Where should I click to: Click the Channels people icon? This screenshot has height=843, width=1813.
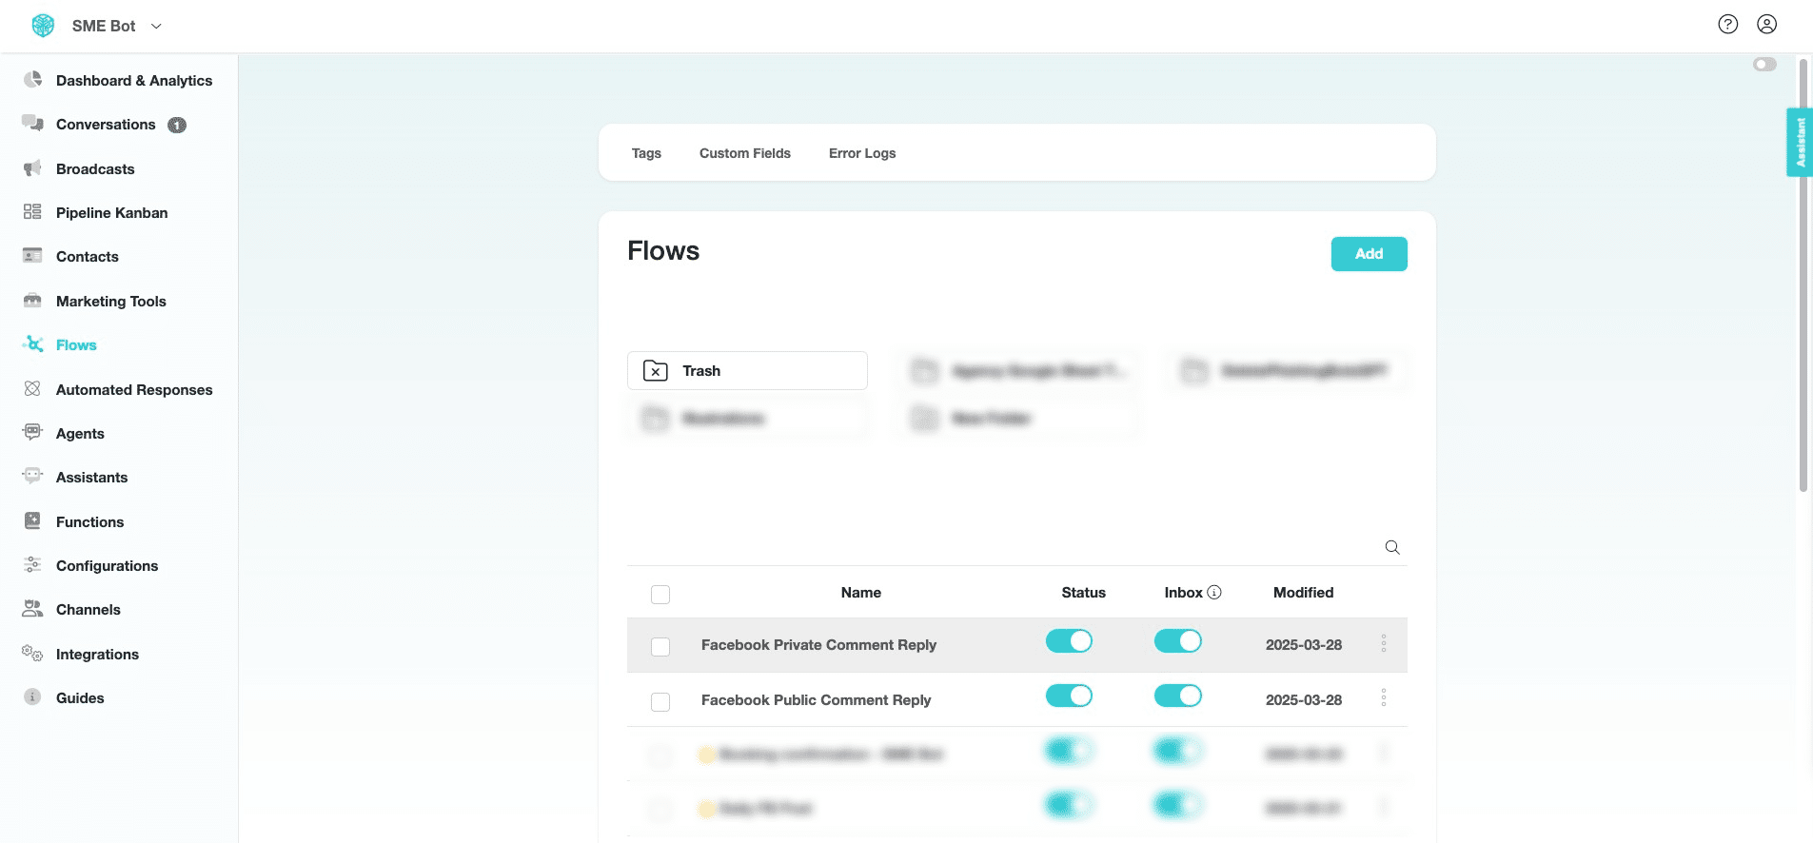pyautogui.click(x=33, y=608)
